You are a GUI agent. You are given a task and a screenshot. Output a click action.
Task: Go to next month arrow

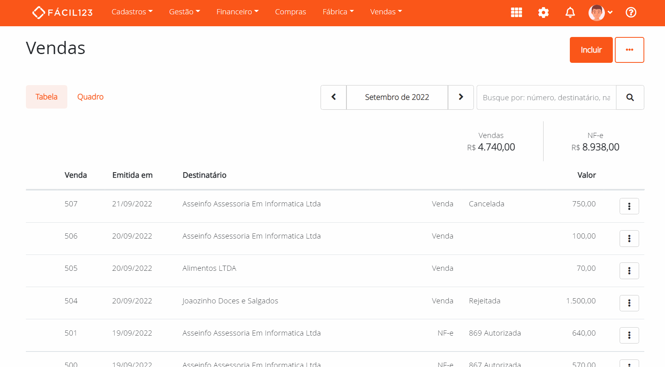click(461, 97)
